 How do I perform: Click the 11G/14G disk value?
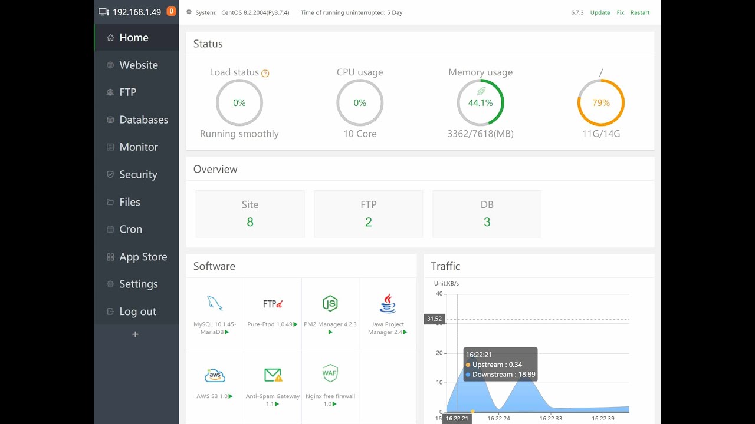coord(601,134)
